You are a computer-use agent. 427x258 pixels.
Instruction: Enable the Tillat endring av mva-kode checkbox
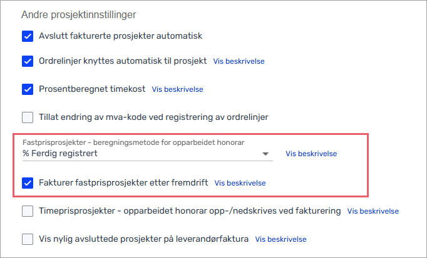coord(28,116)
